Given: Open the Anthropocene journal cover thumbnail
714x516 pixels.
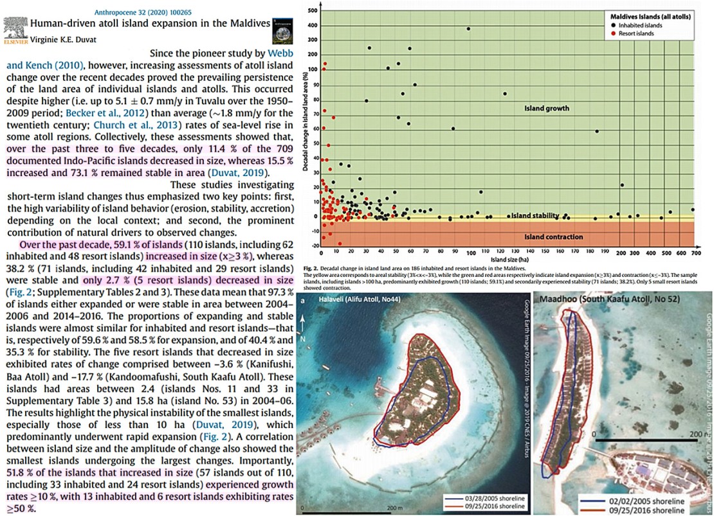Looking at the screenshot, I should click(282, 27).
